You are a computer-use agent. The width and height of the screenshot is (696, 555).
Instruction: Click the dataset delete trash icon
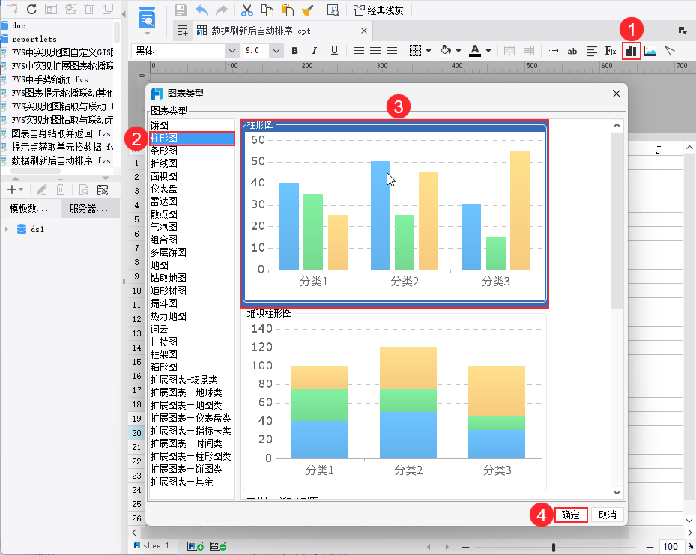coord(61,190)
